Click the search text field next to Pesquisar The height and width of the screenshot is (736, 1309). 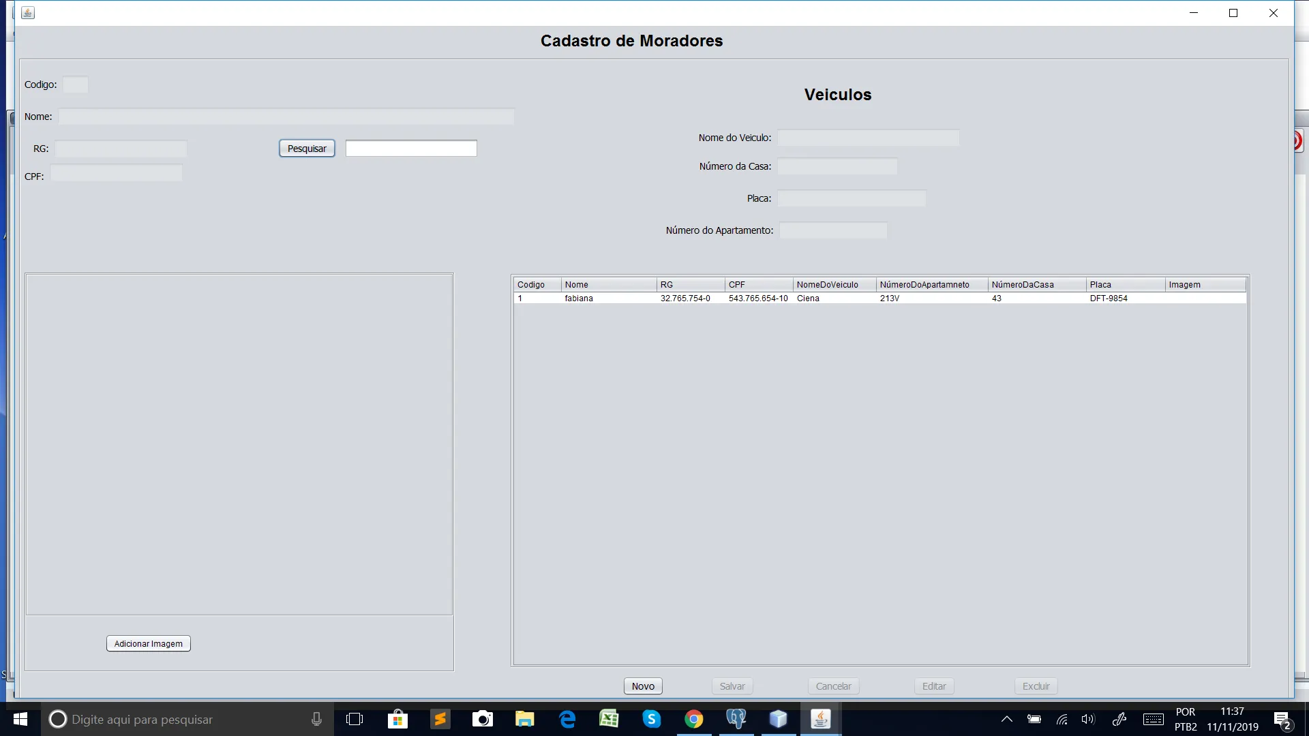coord(411,149)
